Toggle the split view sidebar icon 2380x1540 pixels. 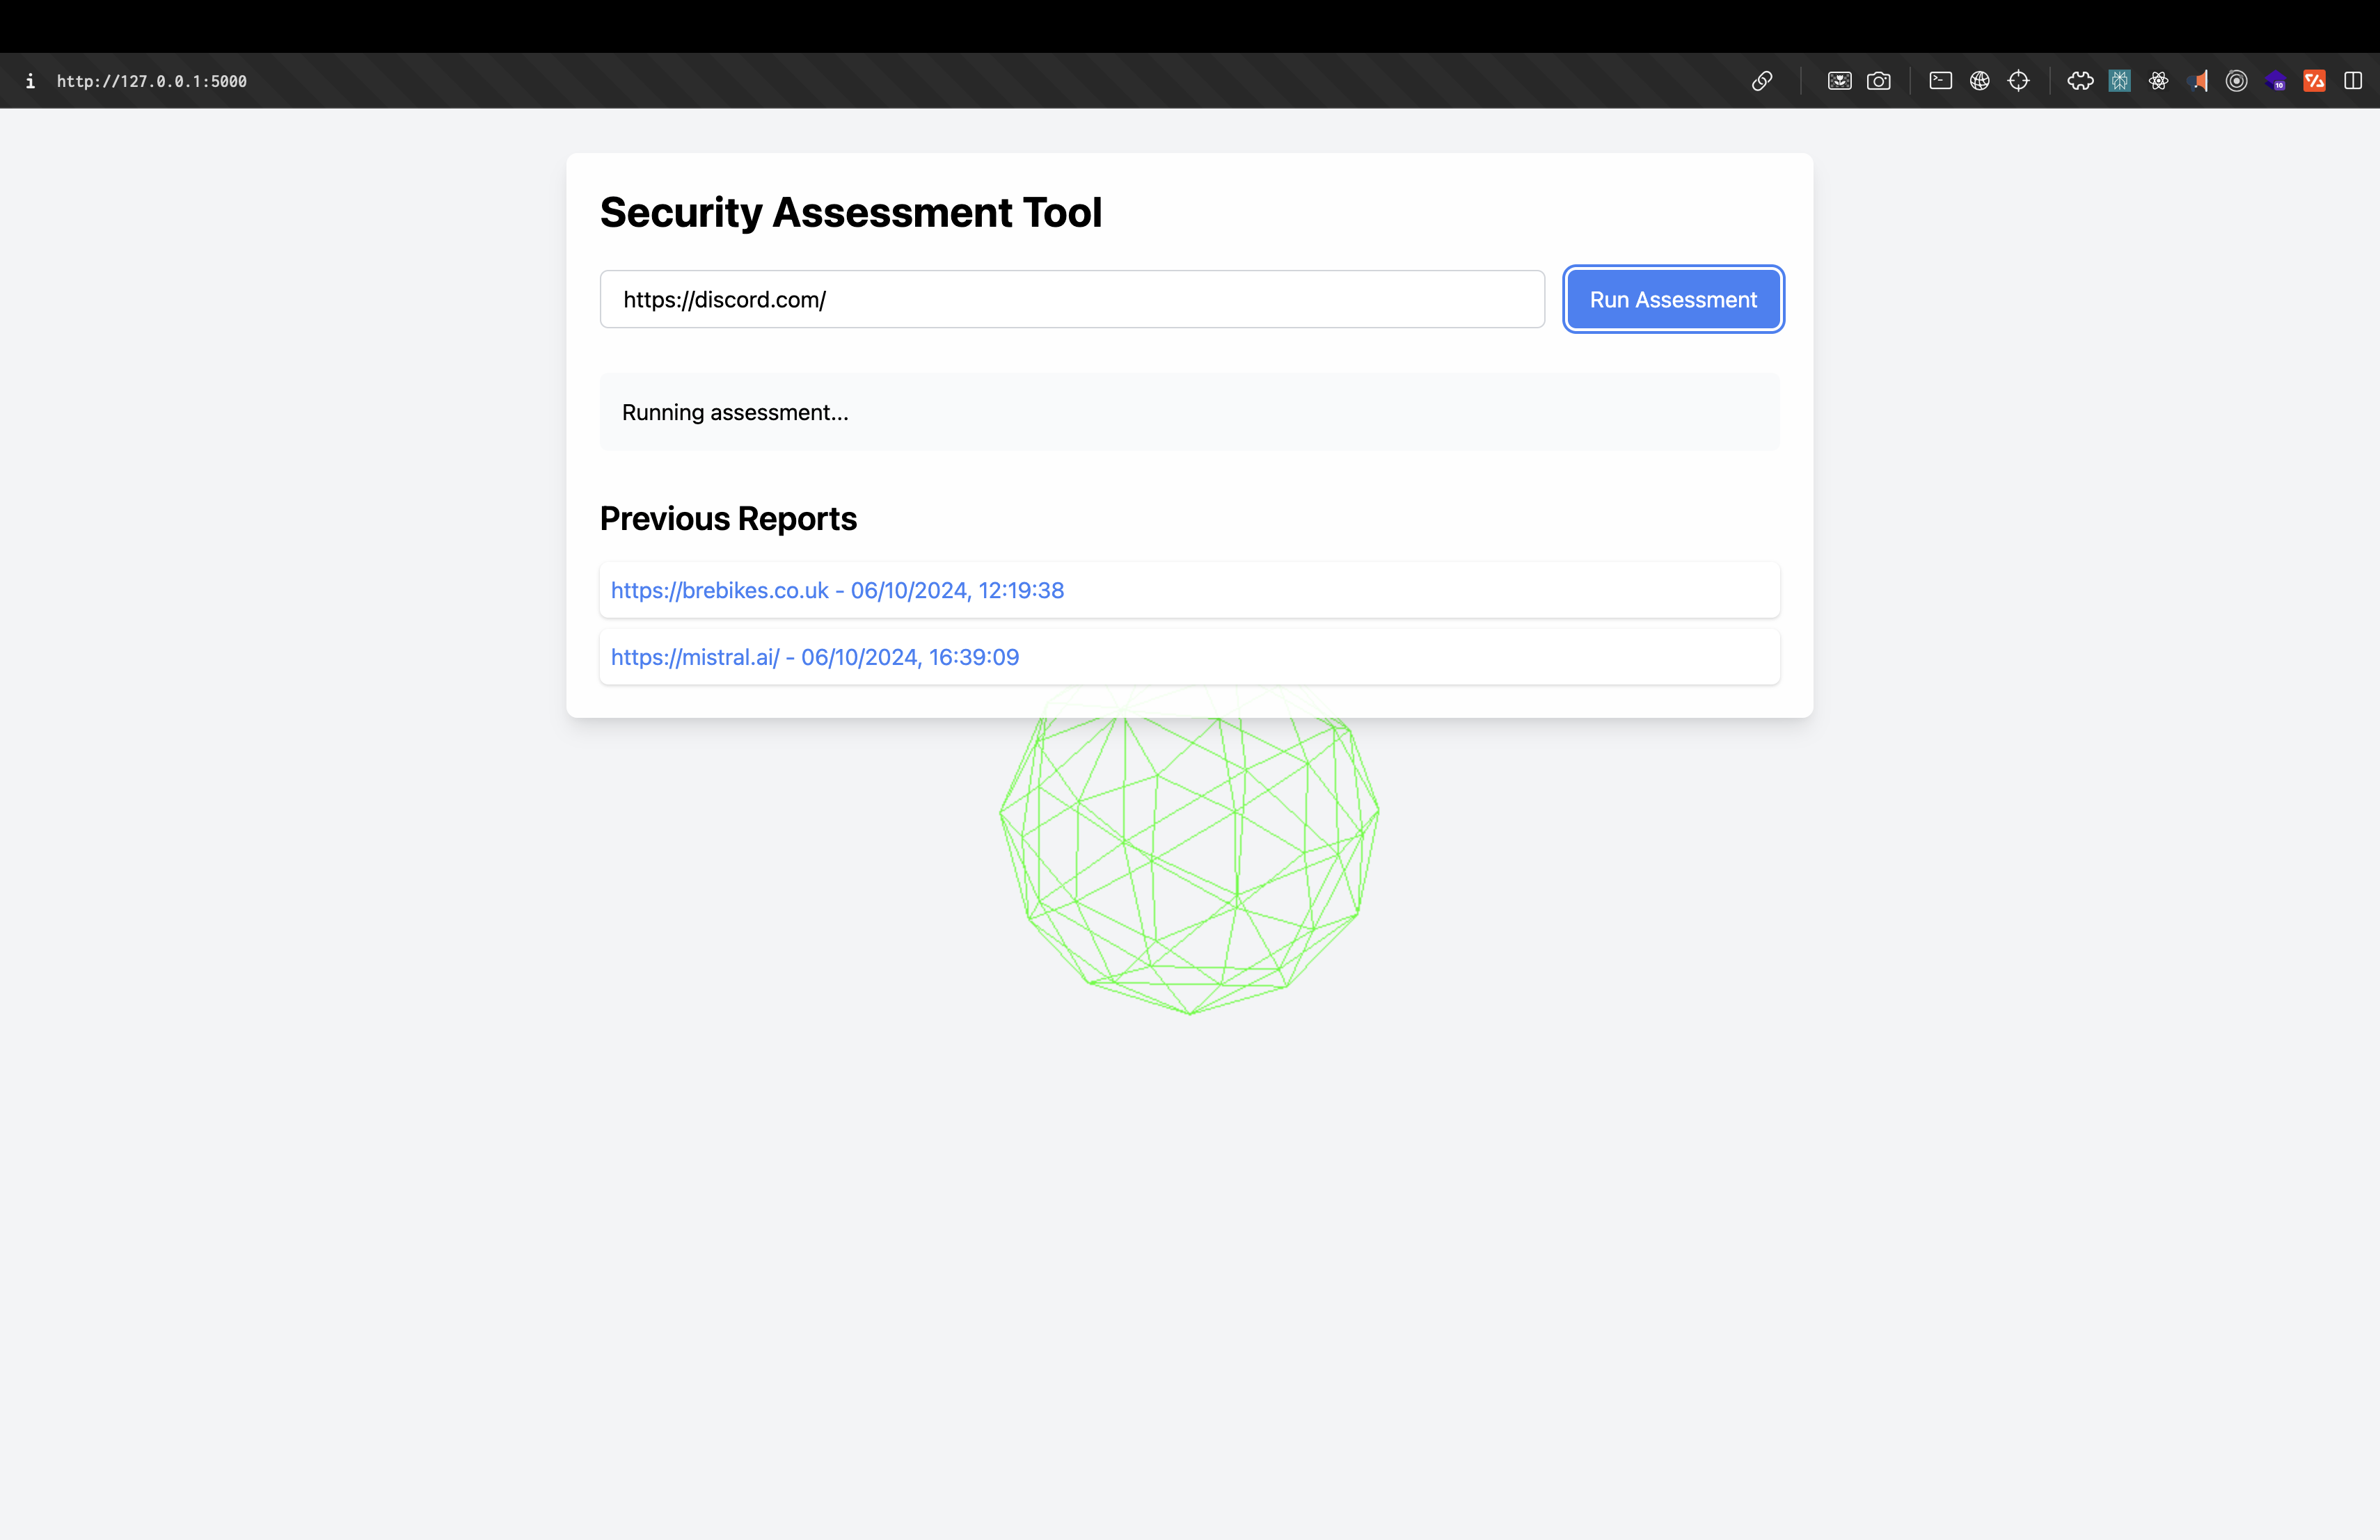(x=2353, y=81)
